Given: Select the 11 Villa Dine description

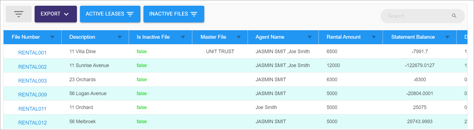Looking at the screenshot, I should 83,52.
